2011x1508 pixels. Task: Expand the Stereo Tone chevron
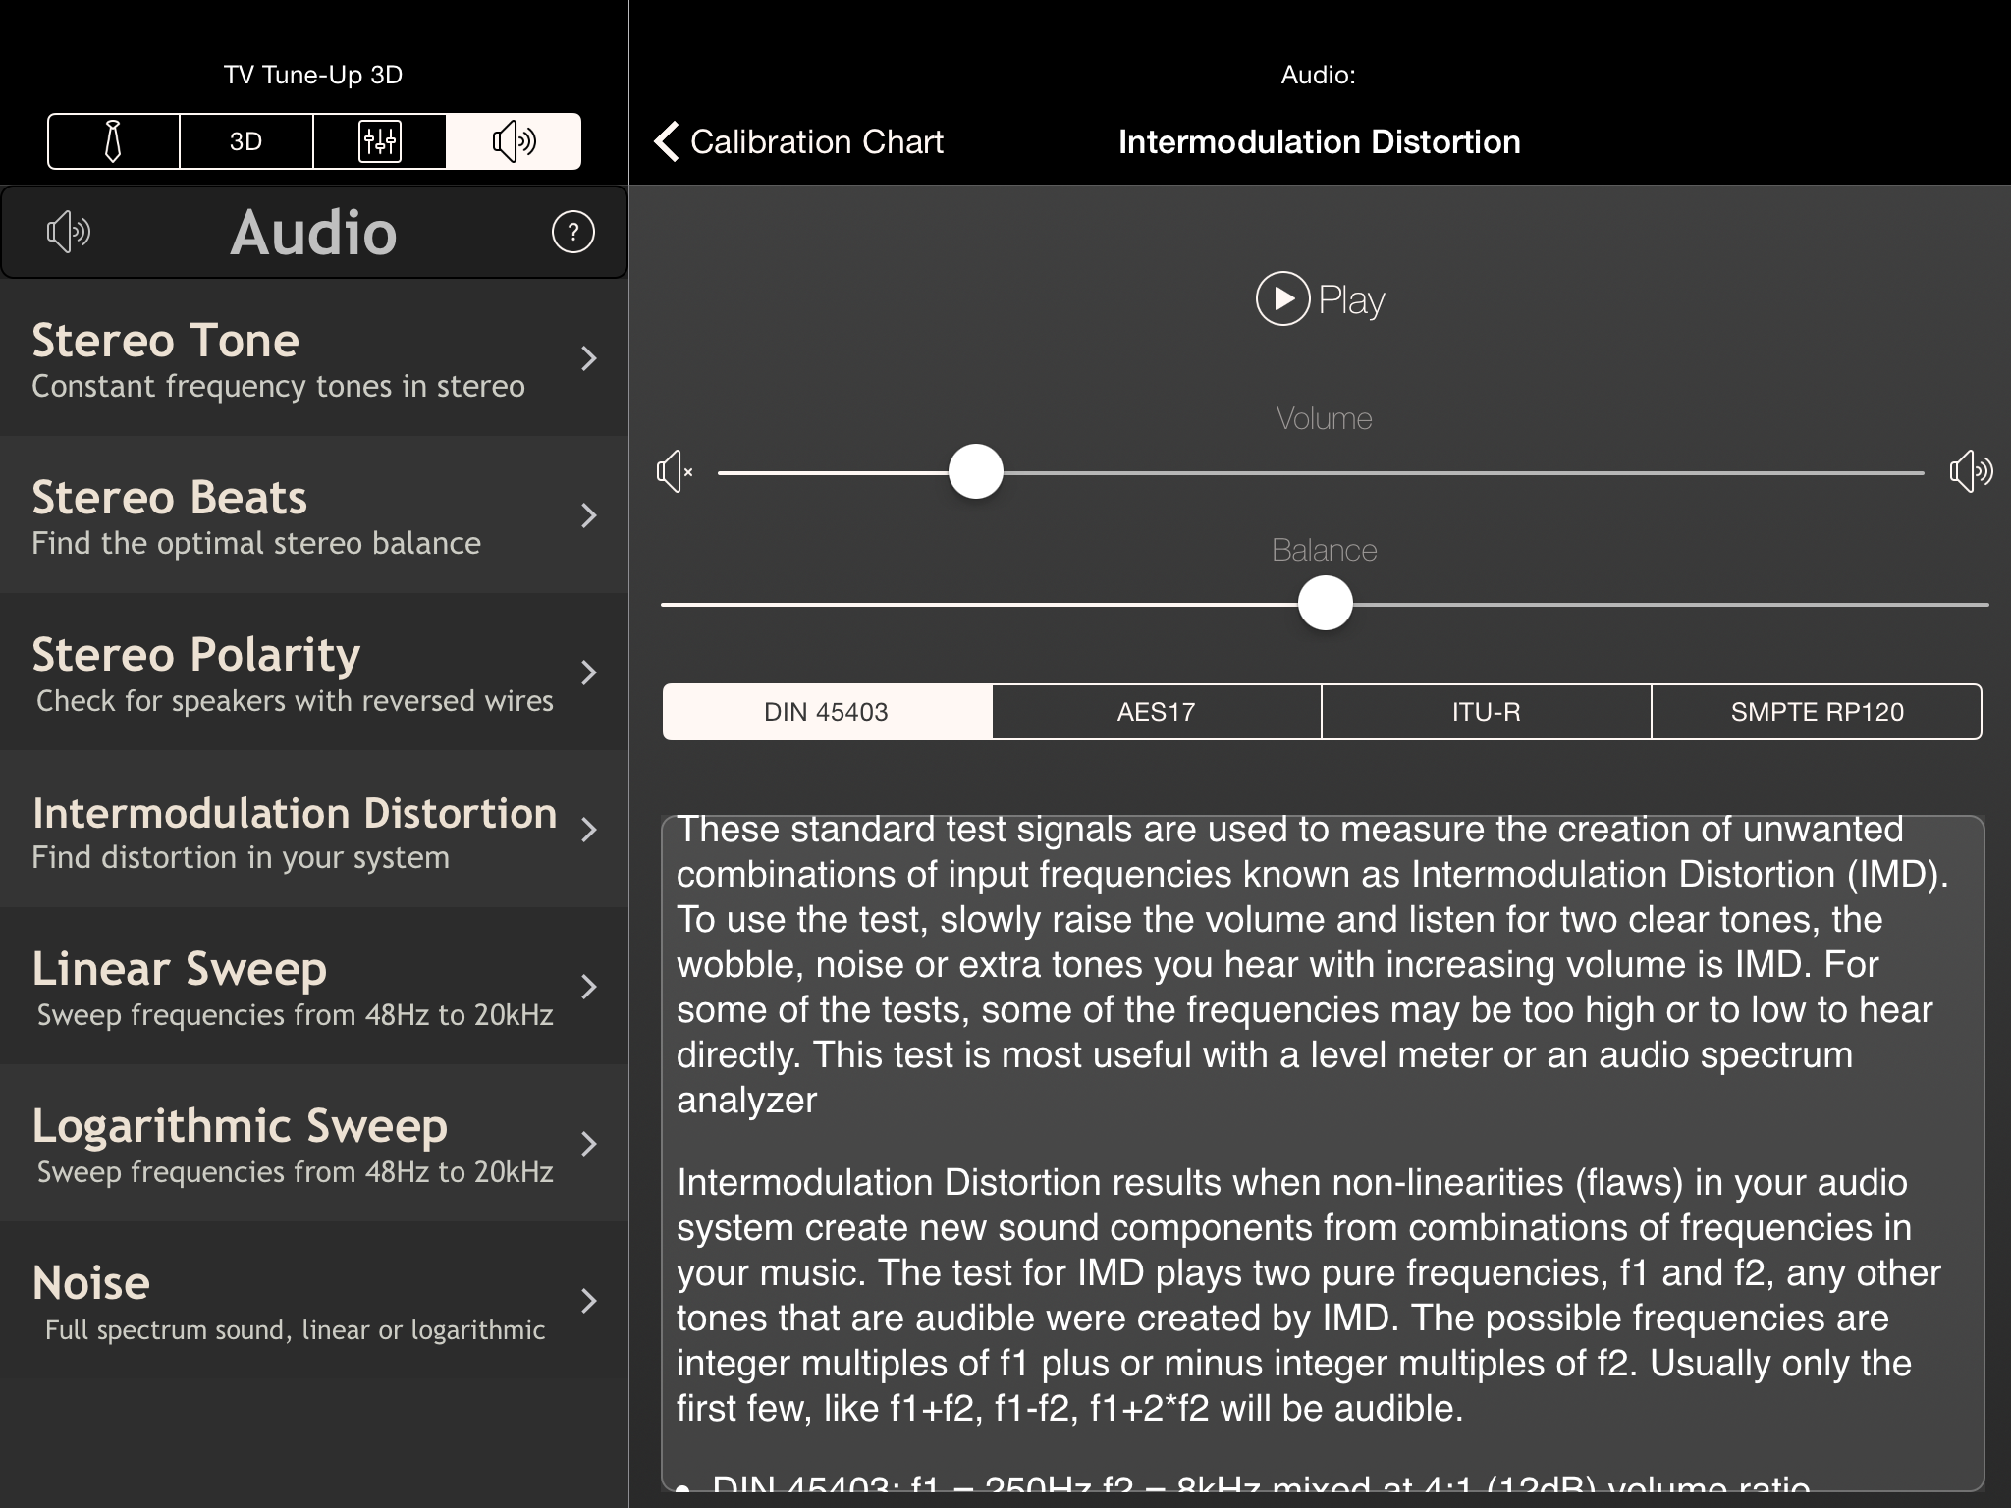pyautogui.click(x=588, y=358)
